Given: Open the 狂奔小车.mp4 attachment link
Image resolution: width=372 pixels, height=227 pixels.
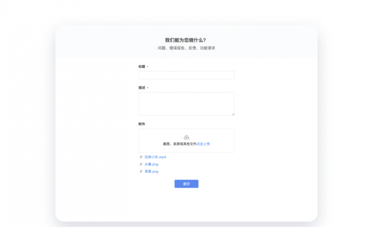Looking at the screenshot, I should [155, 157].
